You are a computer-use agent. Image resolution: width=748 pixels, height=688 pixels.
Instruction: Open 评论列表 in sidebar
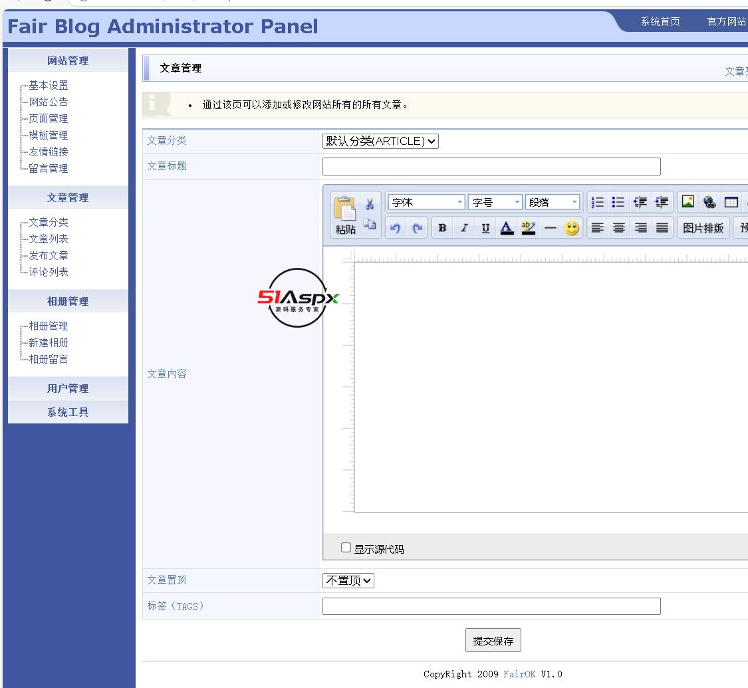pos(48,272)
